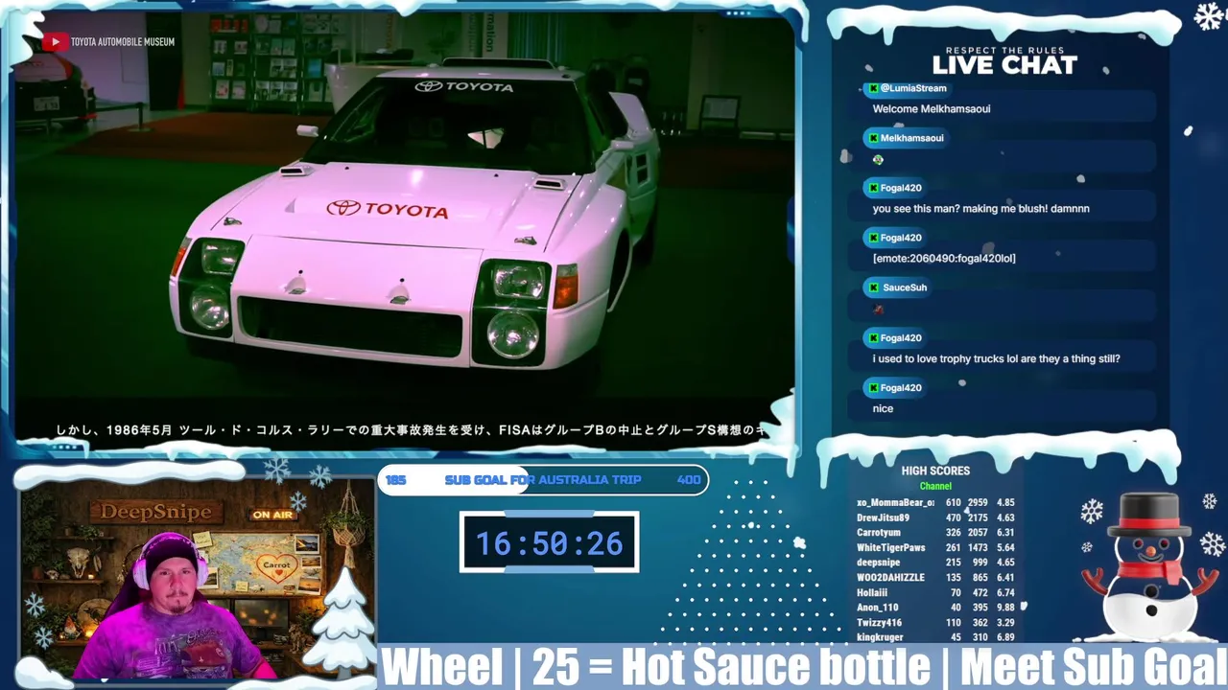
Task: Select the Carrotyum high score row
Action: [935, 533]
